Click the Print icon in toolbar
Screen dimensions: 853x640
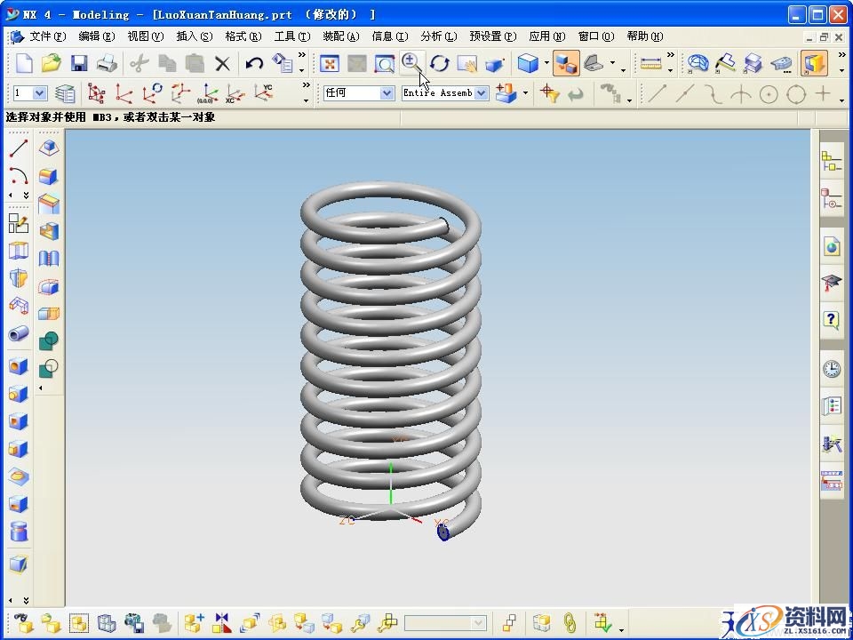(x=107, y=63)
